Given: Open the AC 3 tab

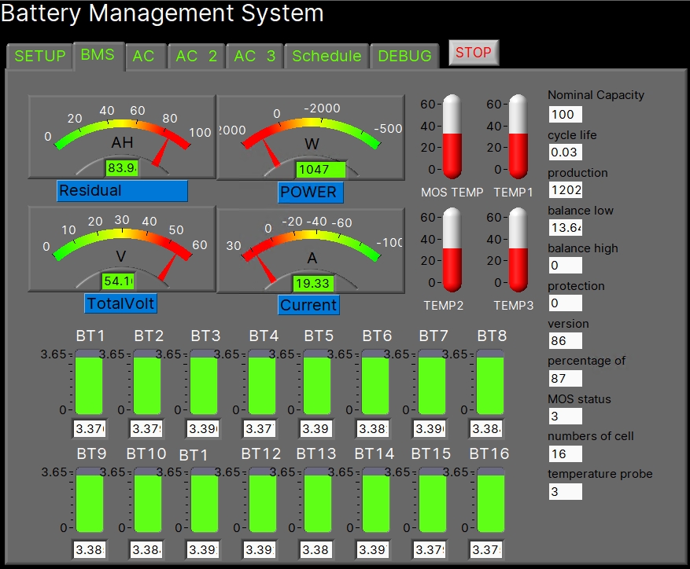Looking at the screenshot, I should [x=254, y=56].
